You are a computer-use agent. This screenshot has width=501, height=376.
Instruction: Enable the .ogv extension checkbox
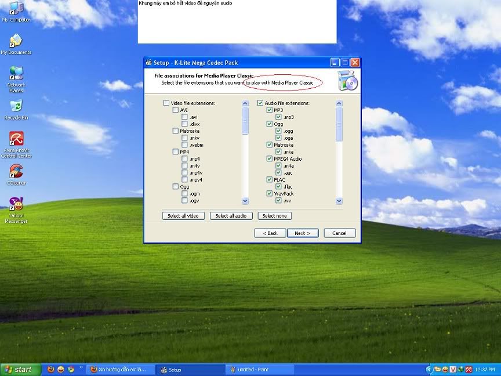(x=184, y=200)
